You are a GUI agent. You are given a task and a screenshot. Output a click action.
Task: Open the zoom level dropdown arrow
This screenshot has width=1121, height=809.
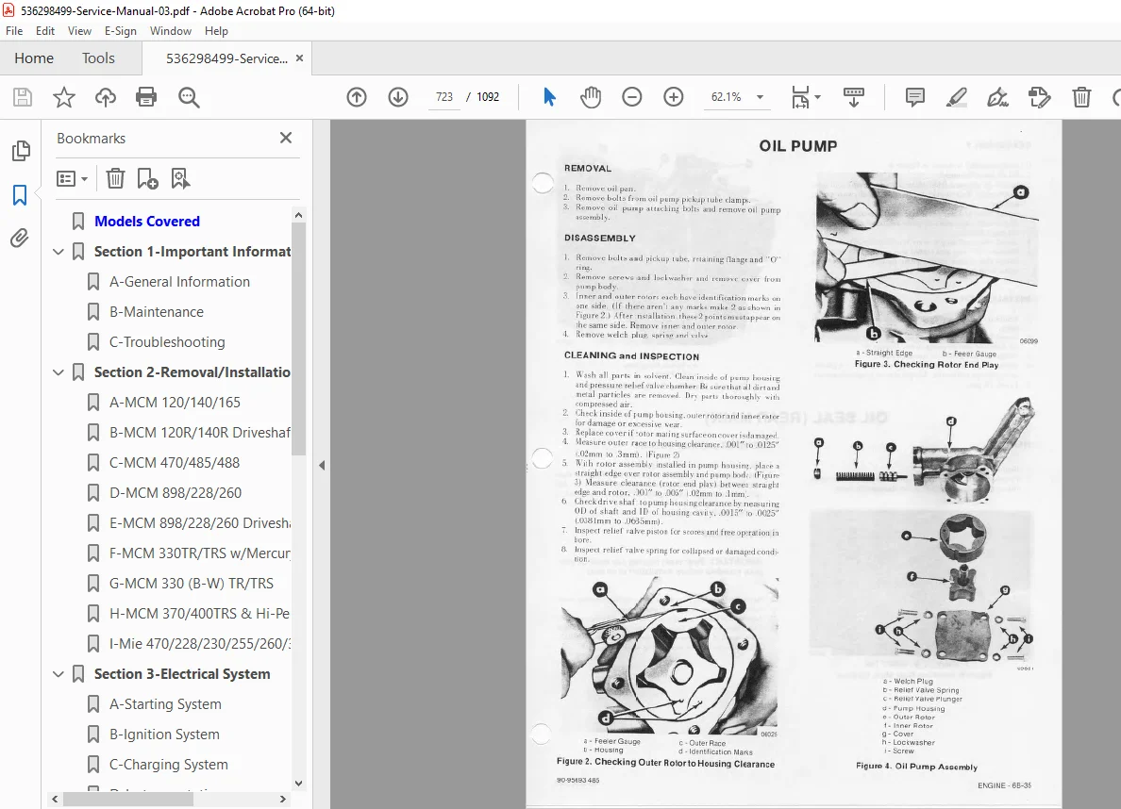[x=760, y=97]
